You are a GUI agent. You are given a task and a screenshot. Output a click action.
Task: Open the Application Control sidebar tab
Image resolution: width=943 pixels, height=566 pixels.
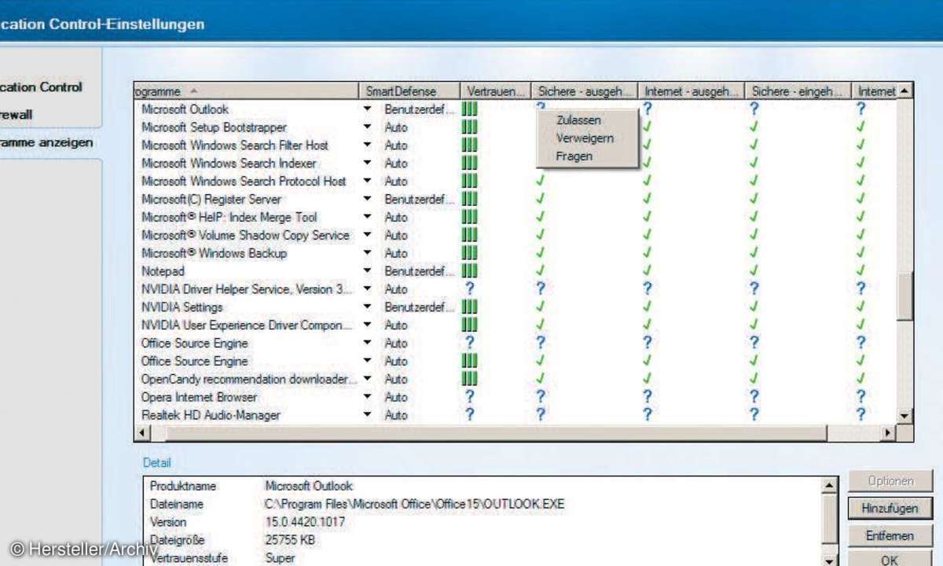point(42,87)
